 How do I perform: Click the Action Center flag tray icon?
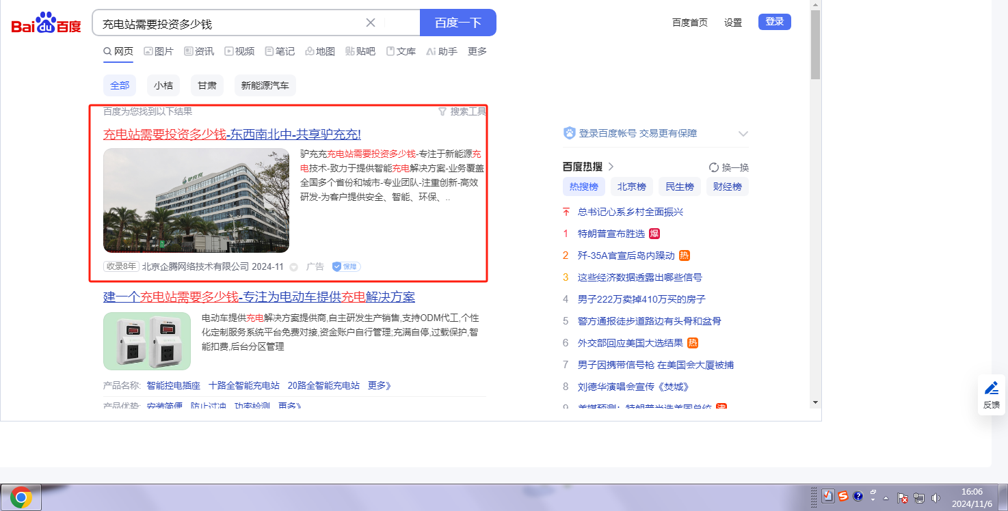pos(902,498)
